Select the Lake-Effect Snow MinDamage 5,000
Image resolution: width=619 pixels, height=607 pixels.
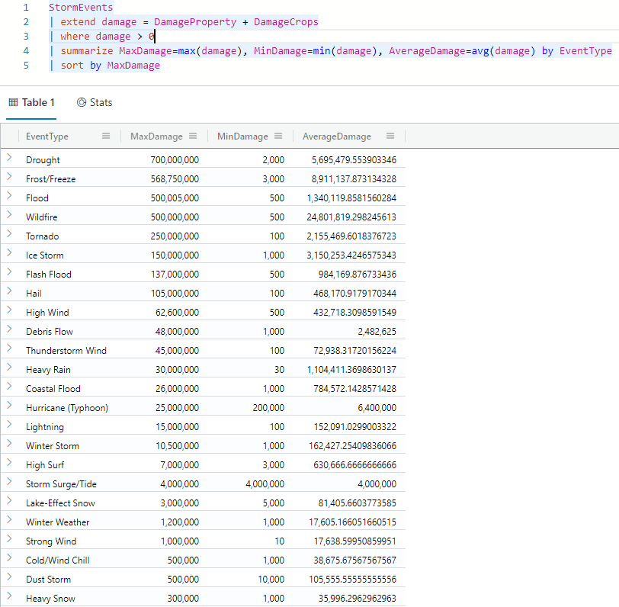click(x=273, y=503)
